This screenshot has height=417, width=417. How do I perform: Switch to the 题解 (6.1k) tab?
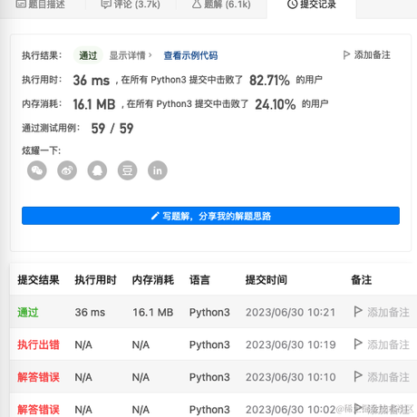(221, 5)
